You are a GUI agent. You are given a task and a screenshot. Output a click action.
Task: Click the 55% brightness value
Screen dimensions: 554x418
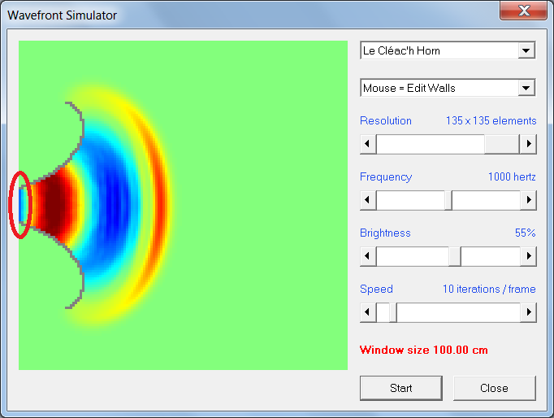(526, 233)
